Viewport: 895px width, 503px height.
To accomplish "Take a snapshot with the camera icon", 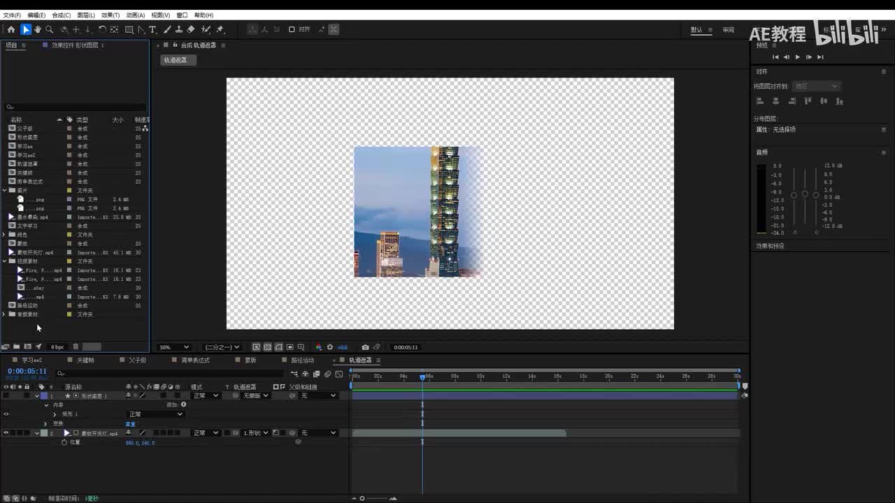I will pyautogui.click(x=365, y=347).
